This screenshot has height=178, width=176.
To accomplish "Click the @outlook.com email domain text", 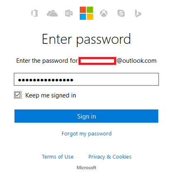I will tap(137, 61).
